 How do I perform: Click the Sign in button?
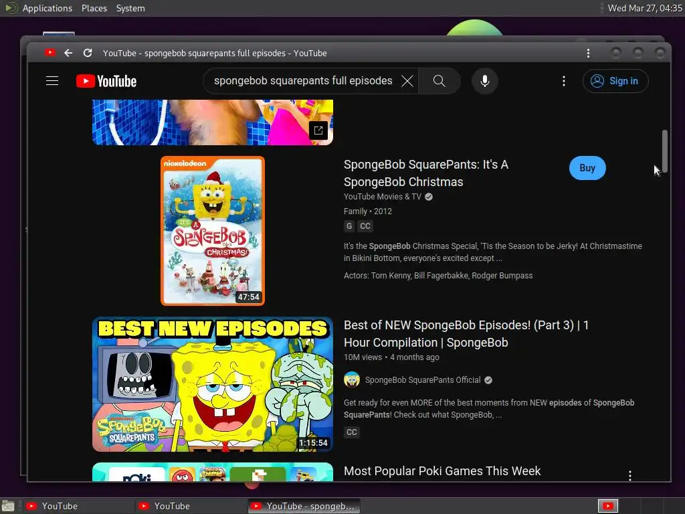[615, 81]
